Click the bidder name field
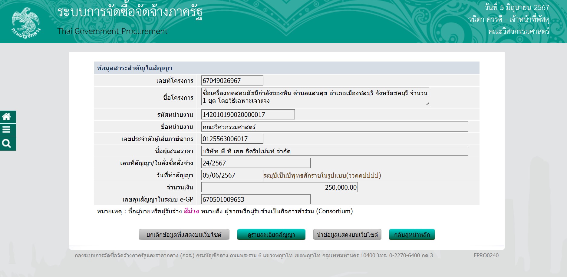567x277 pixels. tap(334, 151)
